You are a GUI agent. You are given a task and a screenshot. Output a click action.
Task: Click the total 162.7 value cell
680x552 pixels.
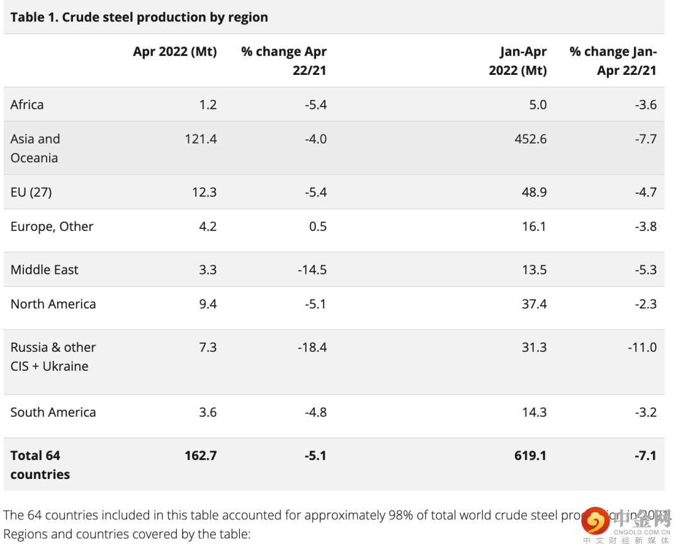pos(201,455)
